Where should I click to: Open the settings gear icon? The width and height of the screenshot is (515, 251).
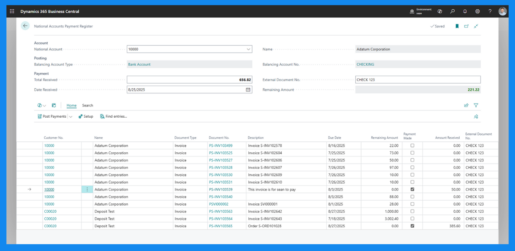(x=477, y=11)
